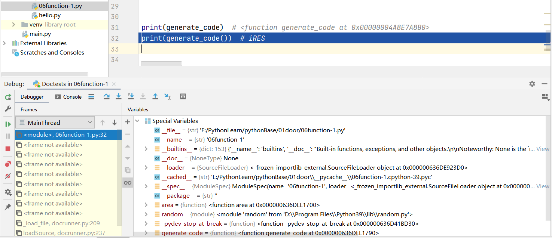
Task: Switch to the Debugger tab
Action: click(32, 97)
